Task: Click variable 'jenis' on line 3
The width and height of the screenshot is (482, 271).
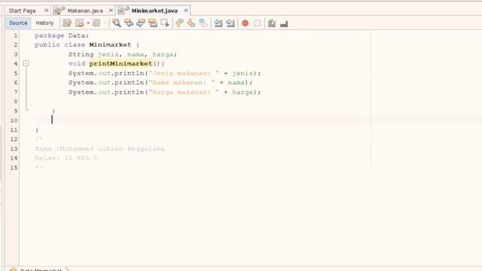Action: click(x=108, y=54)
